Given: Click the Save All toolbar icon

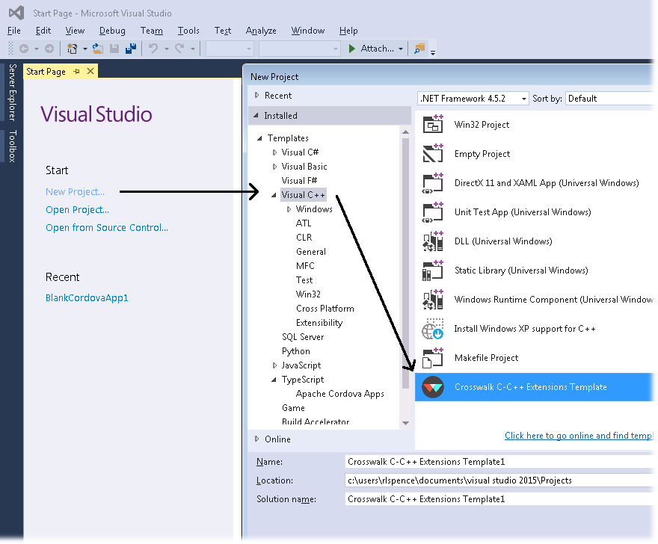Looking at the screenshot, I should coord(131,49).
